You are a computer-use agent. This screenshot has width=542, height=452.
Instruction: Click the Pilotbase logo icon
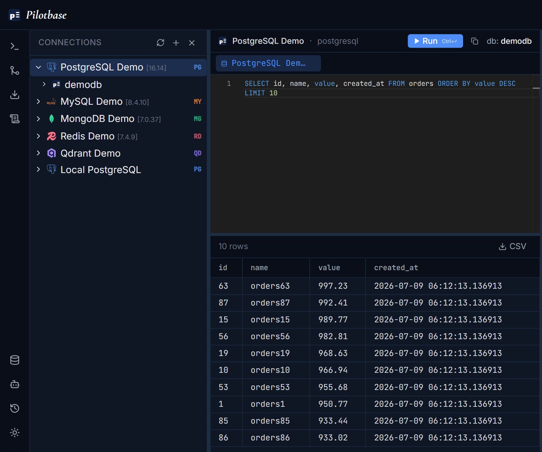click(x=14, y=15)
